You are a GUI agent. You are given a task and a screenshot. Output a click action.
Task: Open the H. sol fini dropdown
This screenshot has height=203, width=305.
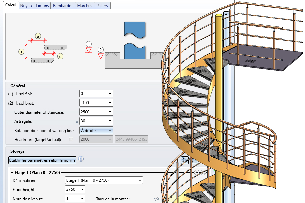pyautogui.click(x=110, y=94)
